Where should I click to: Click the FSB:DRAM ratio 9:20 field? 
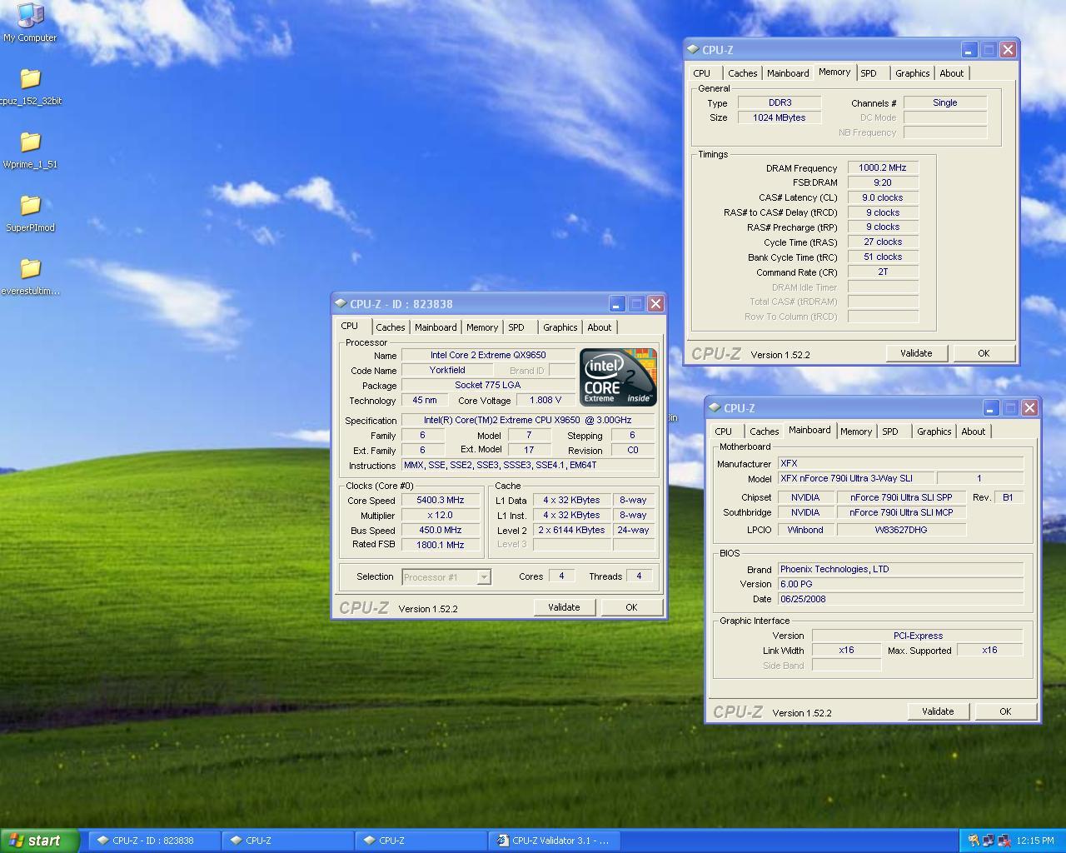point(883,183)
